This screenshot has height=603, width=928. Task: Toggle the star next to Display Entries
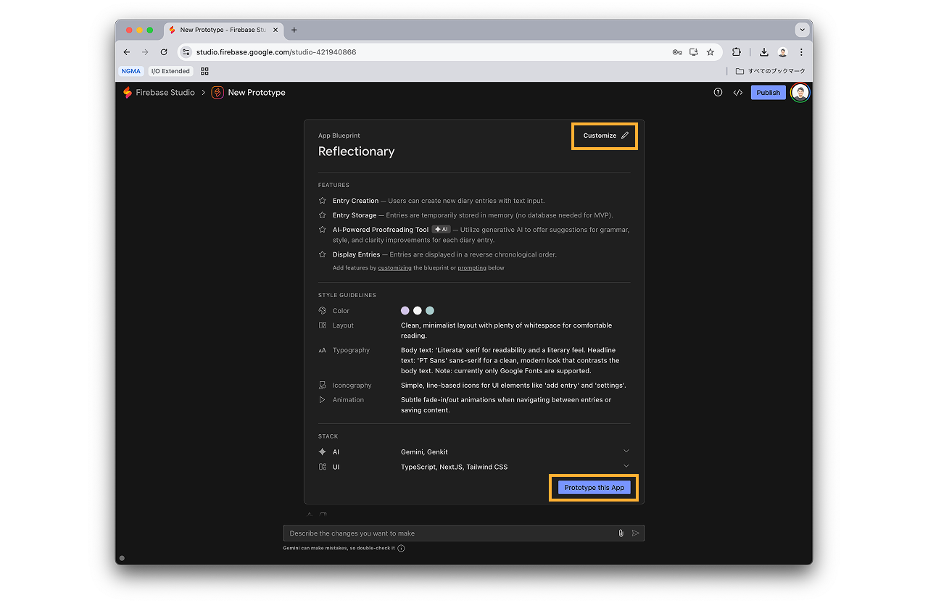coord(322,254)
